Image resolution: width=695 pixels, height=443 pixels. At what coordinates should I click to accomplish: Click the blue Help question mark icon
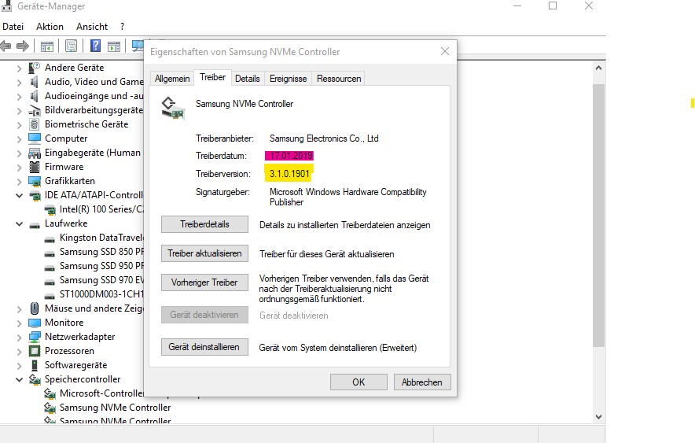pos(95,46)
